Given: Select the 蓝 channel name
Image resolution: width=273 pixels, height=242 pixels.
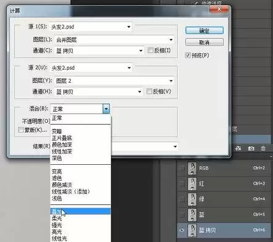Looking at the screenshot, I should point(202,215).
